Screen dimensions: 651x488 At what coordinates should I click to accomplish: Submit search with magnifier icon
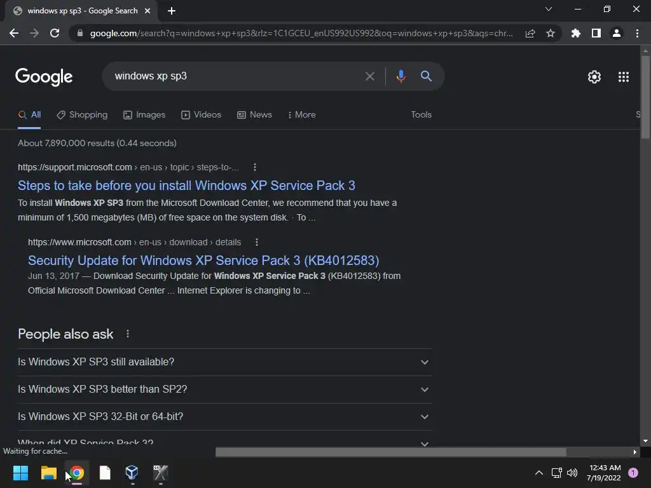[x=427, y=76]
